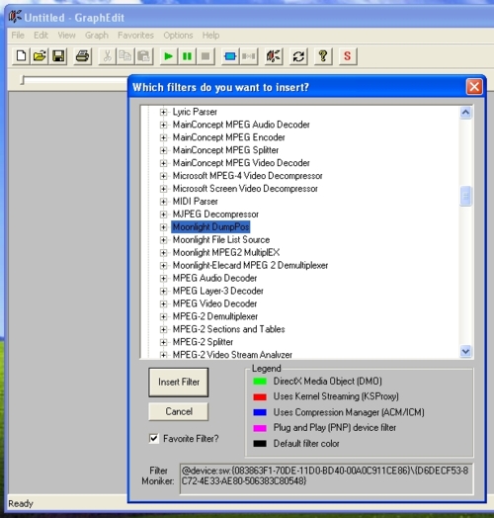Select MPEG-2 Sections and Tables filter
The image size is (494, 518).
point(228,329)
